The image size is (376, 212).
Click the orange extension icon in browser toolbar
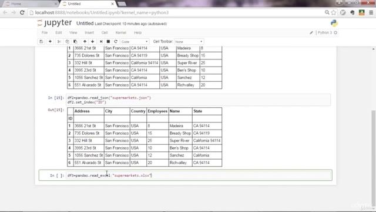[362, 12]
